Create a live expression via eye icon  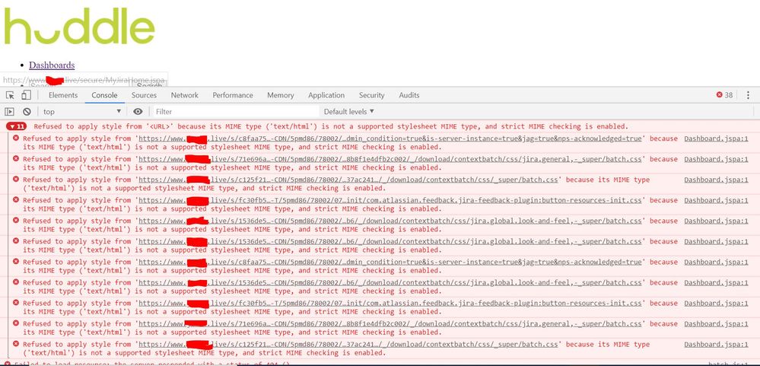[x=138, y=112]
